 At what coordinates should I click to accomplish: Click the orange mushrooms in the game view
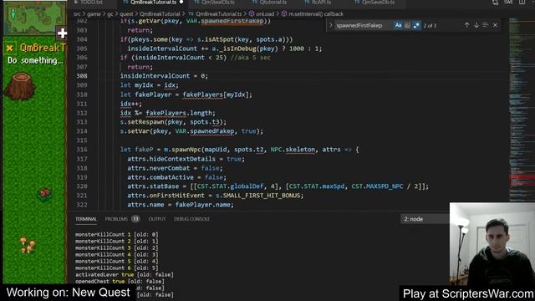(28, 245)
